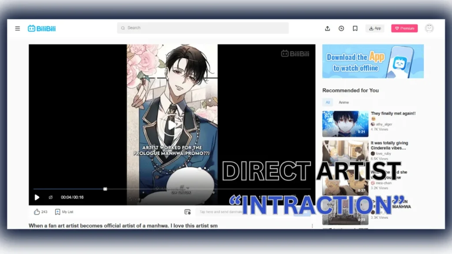Open the upload icon in the top toolbar
This screenshot has width=452, height=254.
click(x=327, y=28)
